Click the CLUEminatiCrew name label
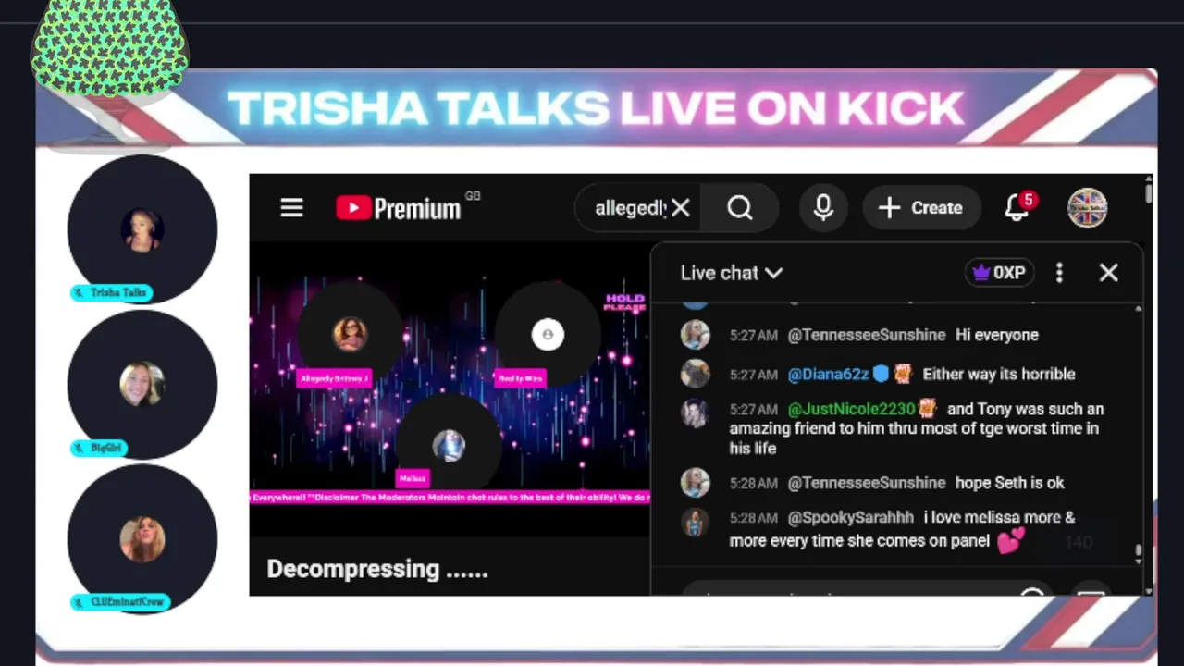1184x666 pixels. pos(119,602)
